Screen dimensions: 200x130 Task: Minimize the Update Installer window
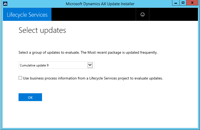click(x=176, y=3)
